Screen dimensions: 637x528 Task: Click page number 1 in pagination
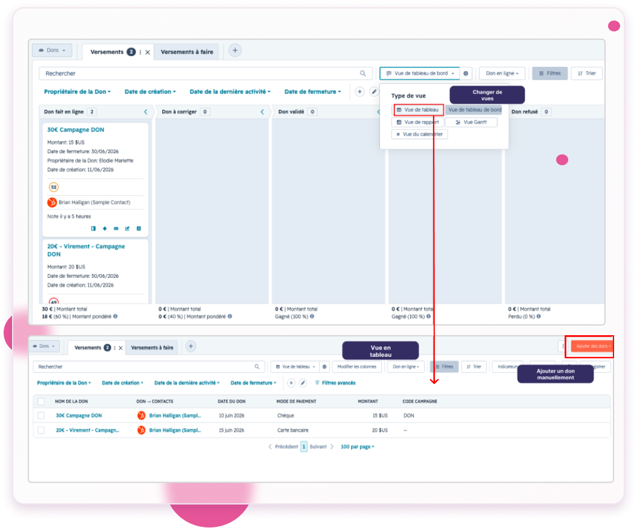(x=303, y=447)
